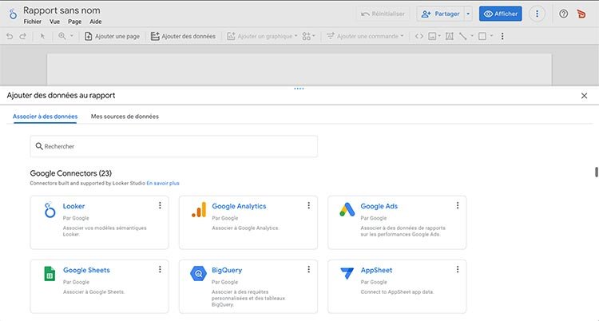Click En savoir plus link
The height and width of the screenshot is (321, 599).
[x=163, y=183]
